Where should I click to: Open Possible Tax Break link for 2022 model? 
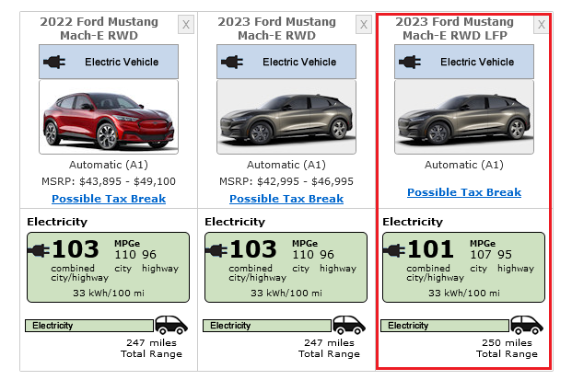tap(109, 199)
